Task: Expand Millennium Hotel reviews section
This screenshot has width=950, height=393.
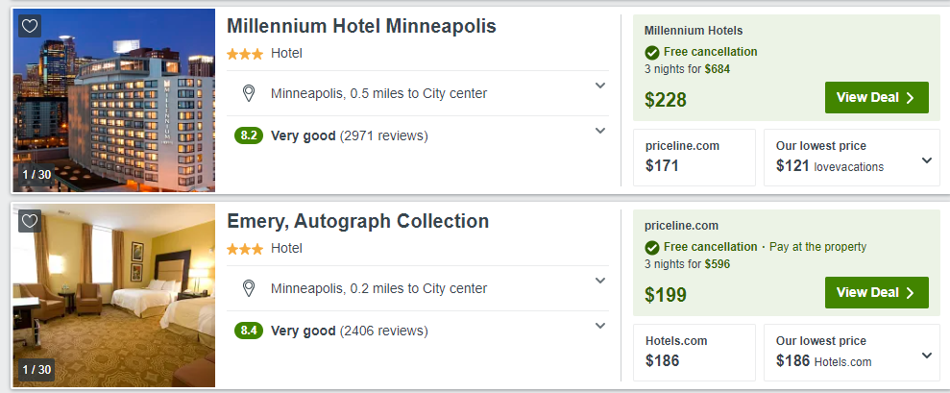Action: 600,131
